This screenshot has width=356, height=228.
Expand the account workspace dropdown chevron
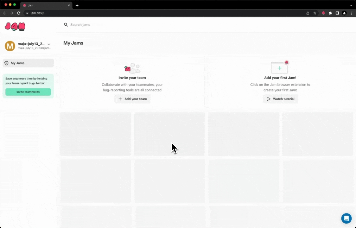click(x=49, y=44)
